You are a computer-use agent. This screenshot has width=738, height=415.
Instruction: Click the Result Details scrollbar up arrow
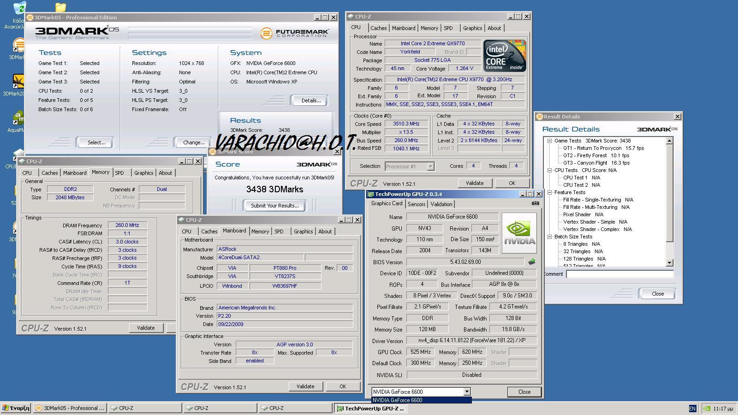(x=670, y=141)
